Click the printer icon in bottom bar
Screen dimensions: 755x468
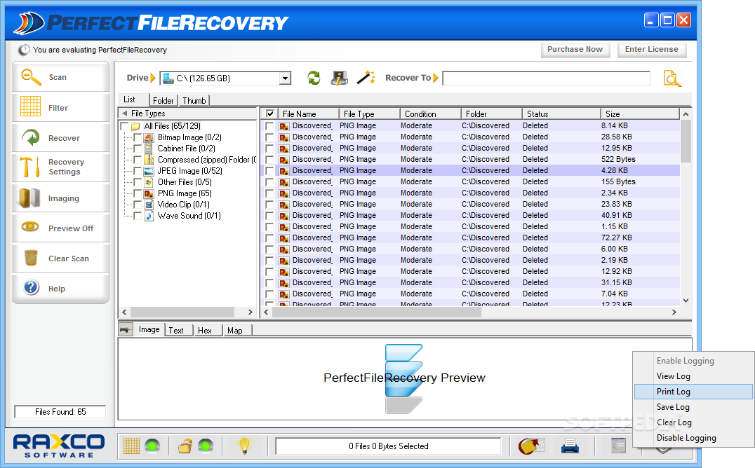[570, 446]
